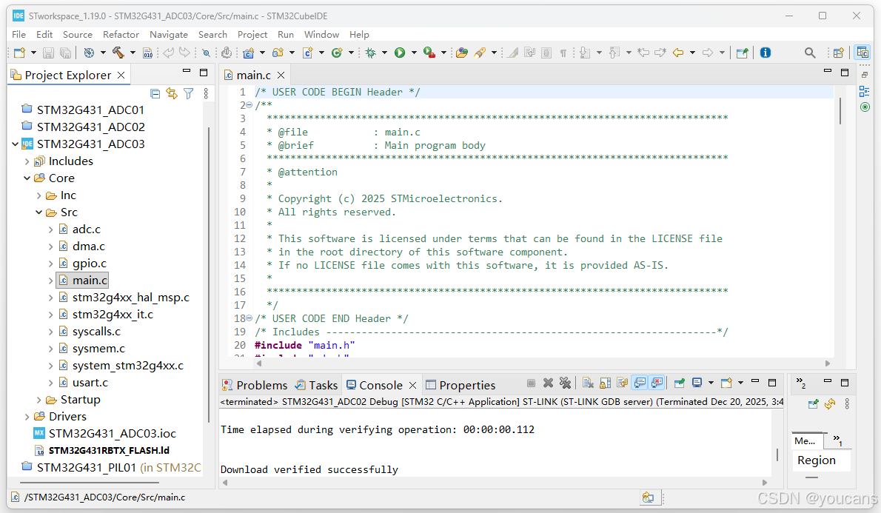Viewport: 881px width, 513px height.
Task: Click Pin Console icon
Action: [680, 383]
